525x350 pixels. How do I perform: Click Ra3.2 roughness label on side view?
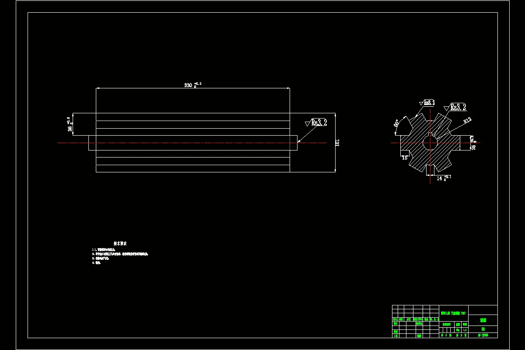pyautogui.click(x=319, y=123)
